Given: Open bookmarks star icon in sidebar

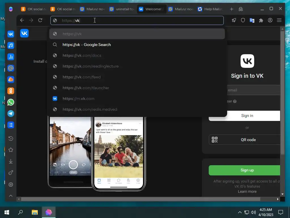Looking at the screenshot, I should click(11, 150).
